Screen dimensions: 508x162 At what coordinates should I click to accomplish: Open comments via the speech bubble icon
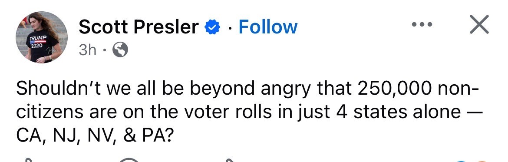[x=129, y=160]
